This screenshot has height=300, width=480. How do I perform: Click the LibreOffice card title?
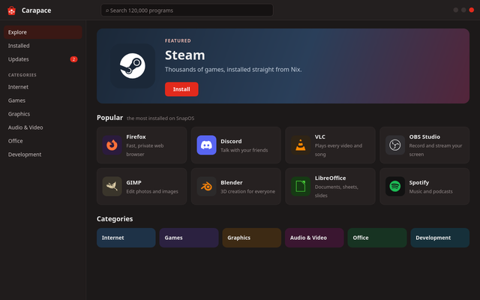[330, 178]
